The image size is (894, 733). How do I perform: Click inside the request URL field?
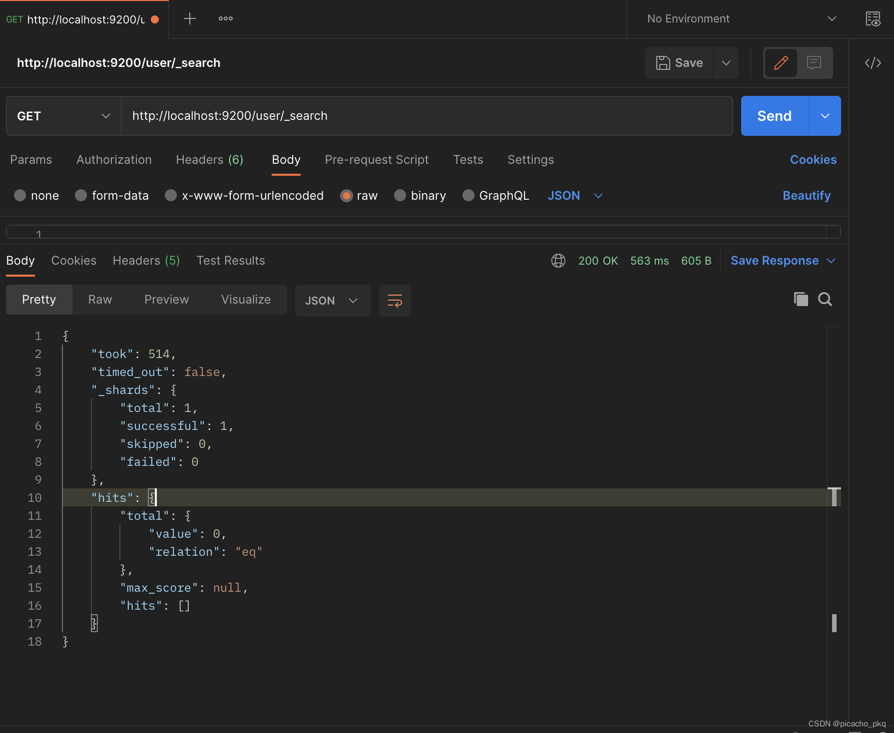[427, 116]
